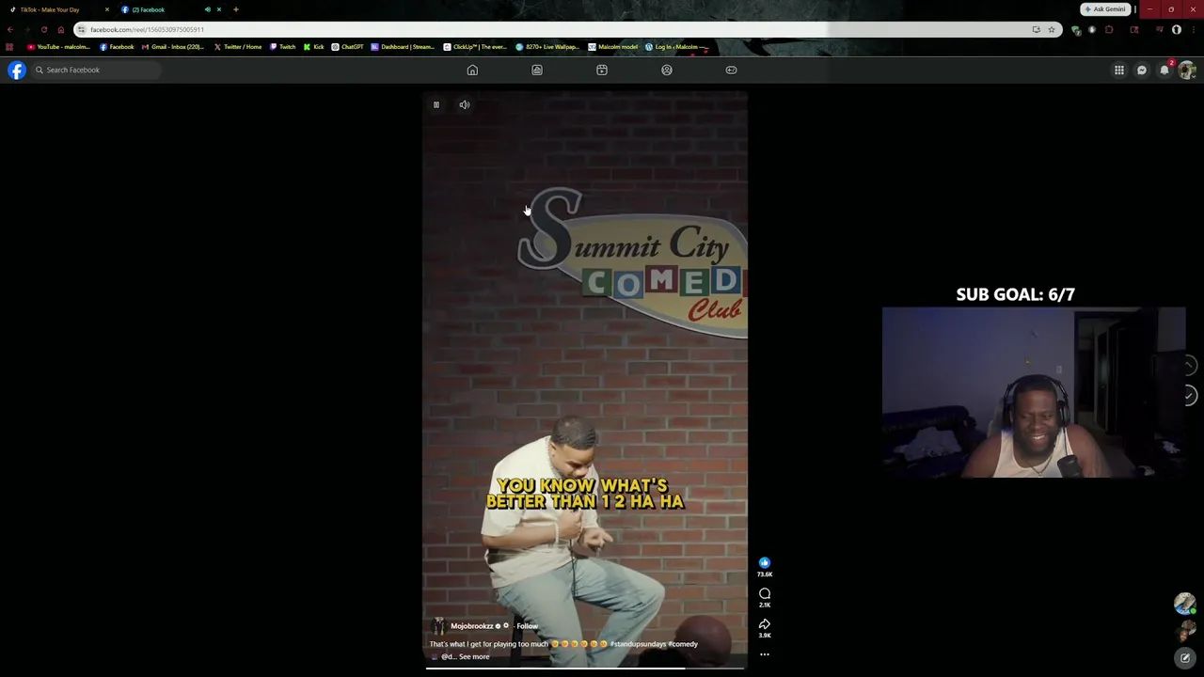
Task: Open ChatGPT bookmark
Action: (348, 47)
